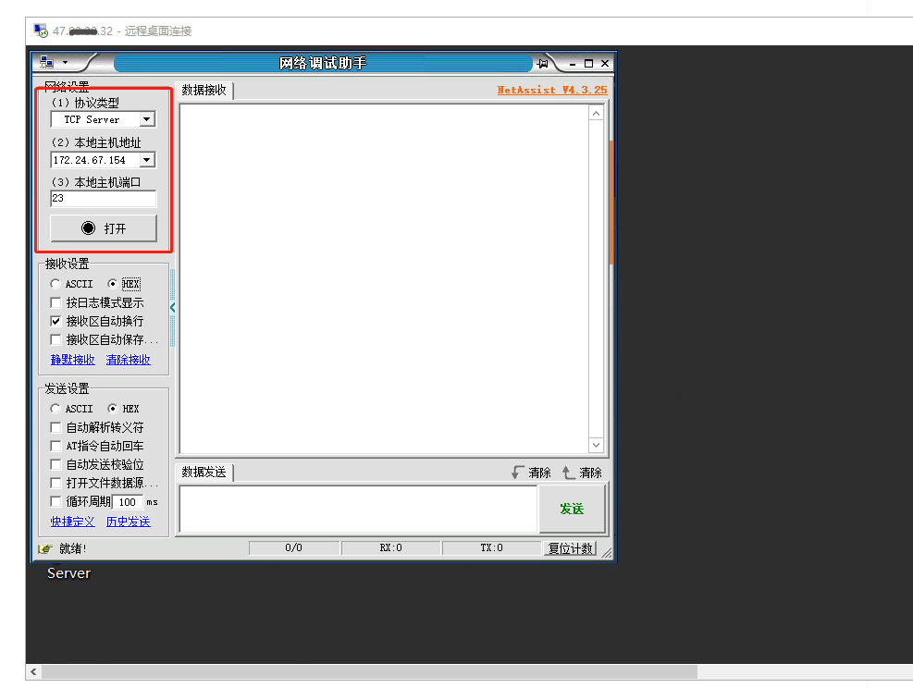The height and width of the screenshot is (688, 913).
Task: Click the second clear arrow icon (up)
Action: click(x=568, y=472)
